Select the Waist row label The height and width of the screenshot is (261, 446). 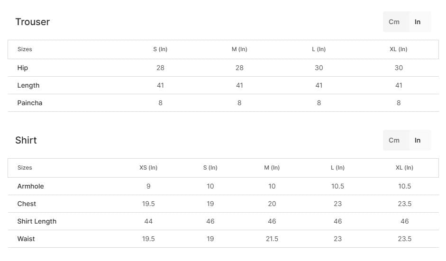pos(26,239)
